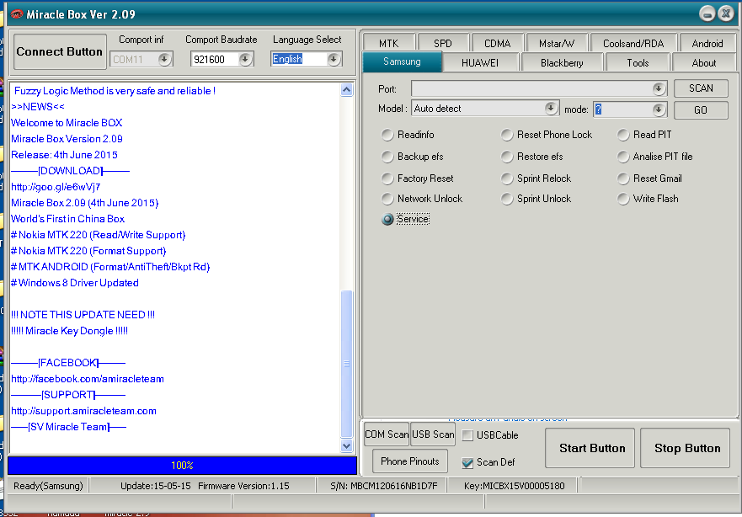Open the Android tab
This screenshot has width=742, height=517.
click(x=707, y=43)
